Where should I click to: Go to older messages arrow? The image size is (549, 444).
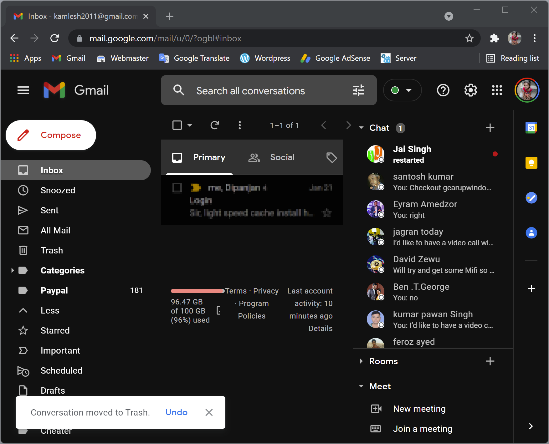click(x=348, y=125)
